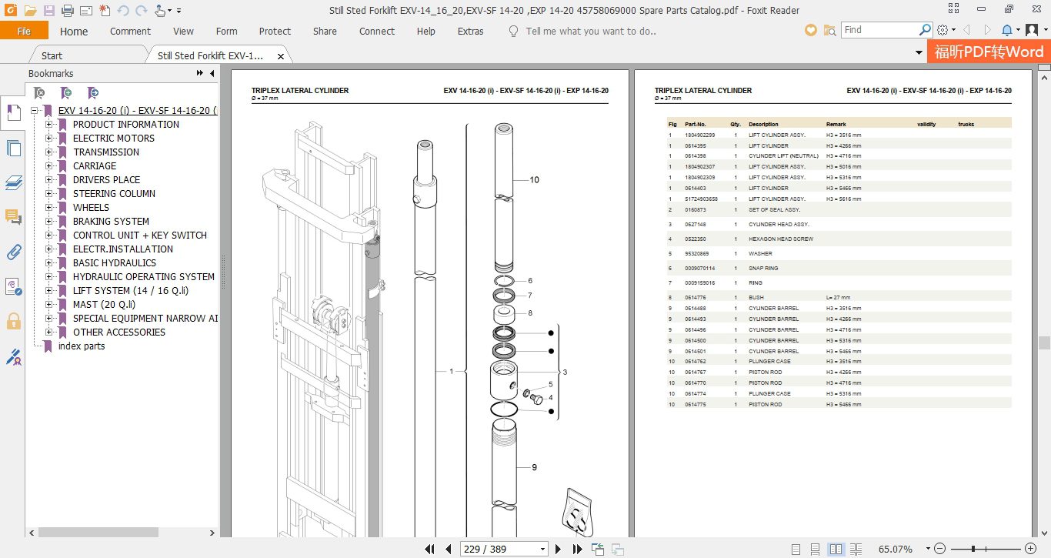1051x558 pixels.
Task: Open the tab list dropdown arrow
Action: pos(919,52)
